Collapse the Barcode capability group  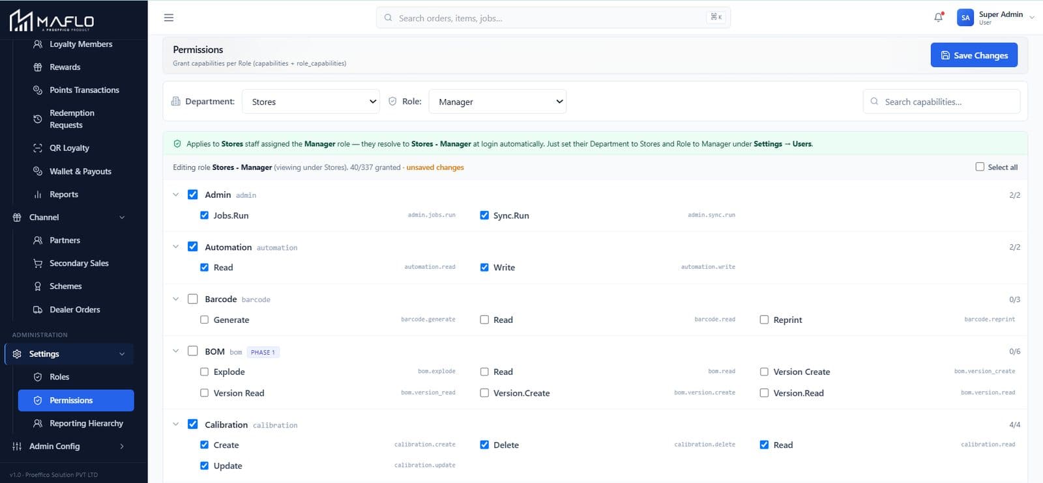click(x=175, y=299)
